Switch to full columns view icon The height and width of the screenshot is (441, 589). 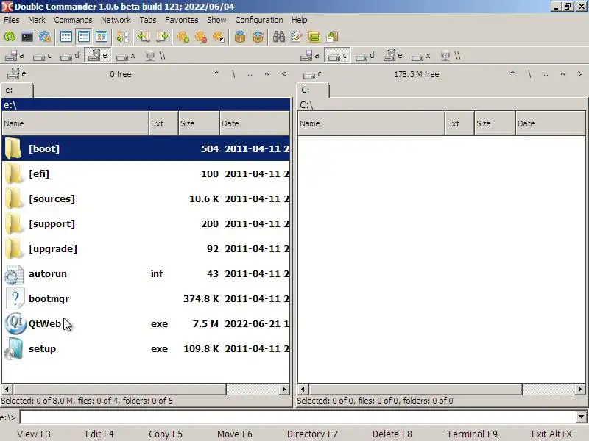pyautogui.click(x=84, y=37)
